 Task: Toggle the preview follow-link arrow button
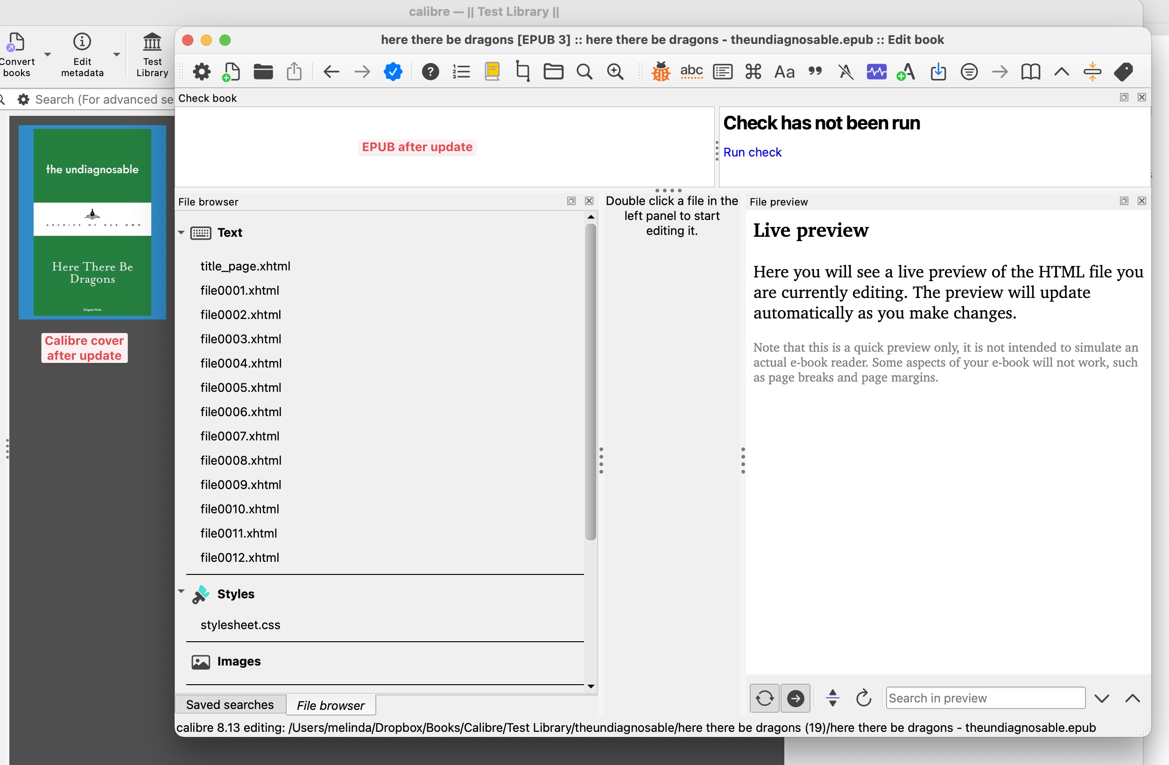click(x=795, y=698)
